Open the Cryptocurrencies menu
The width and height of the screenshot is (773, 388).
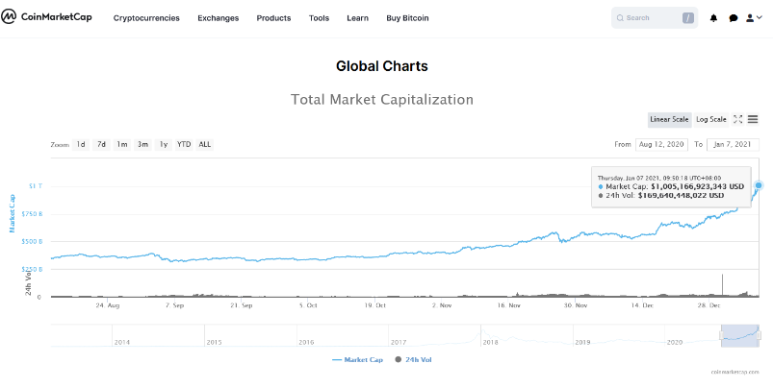pos(146,18)
